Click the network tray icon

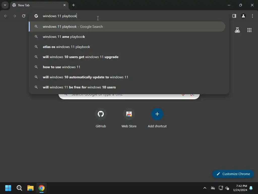tap(221, 188)
